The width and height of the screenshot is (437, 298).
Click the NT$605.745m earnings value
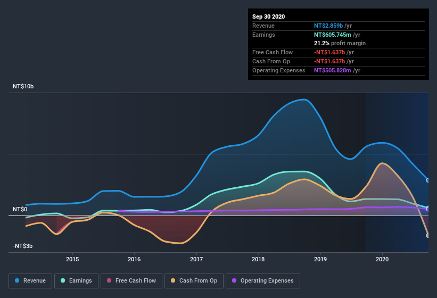click(333, 35)
